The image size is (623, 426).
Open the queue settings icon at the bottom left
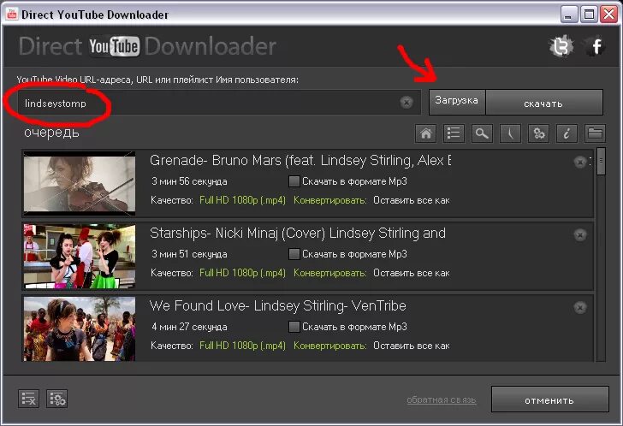(56, 399)
